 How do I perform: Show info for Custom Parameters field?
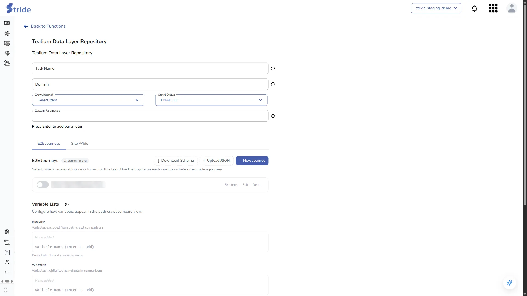pos(273,116)
